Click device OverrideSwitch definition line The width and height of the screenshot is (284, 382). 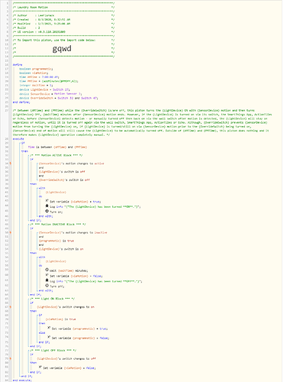[x=59, y=98]
